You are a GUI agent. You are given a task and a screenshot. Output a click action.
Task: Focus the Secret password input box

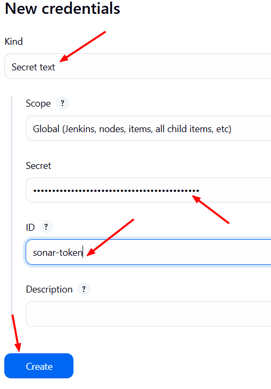click(148, 190)
